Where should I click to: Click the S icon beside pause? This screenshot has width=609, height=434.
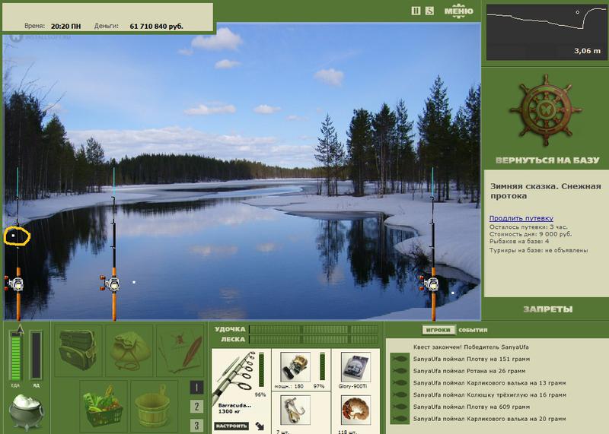click(429, 11)
